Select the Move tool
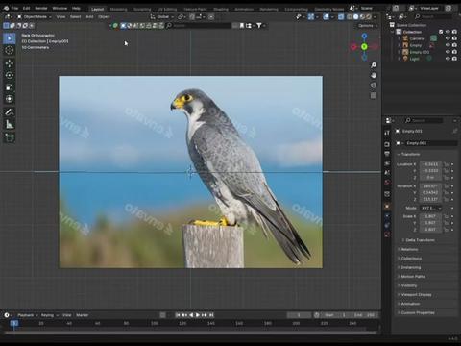The width and height of the screenshot is (461, 346). tap(10, 63)
